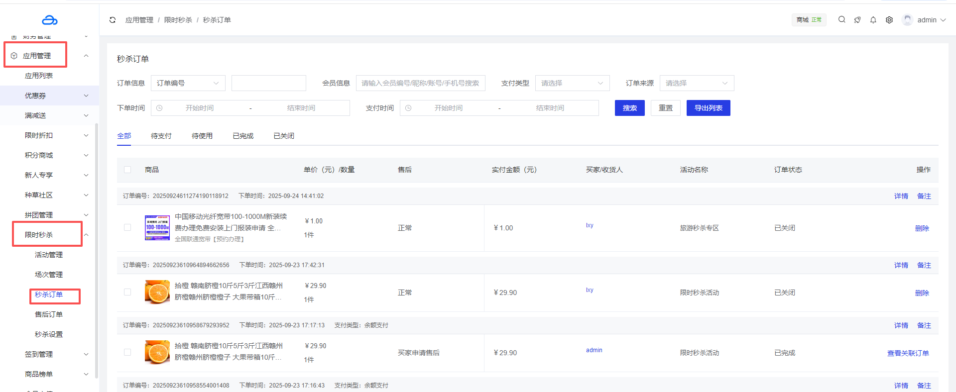Switch to the 待支付 tab
The width and height of the screenshot is (956, 392).
(161, 136)
